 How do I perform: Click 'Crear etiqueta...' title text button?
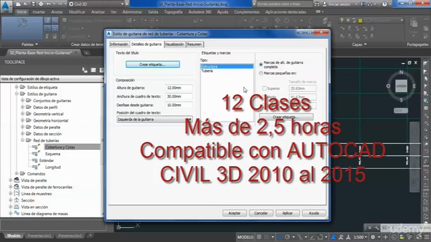pyautogui.click(x=153, y=65)
